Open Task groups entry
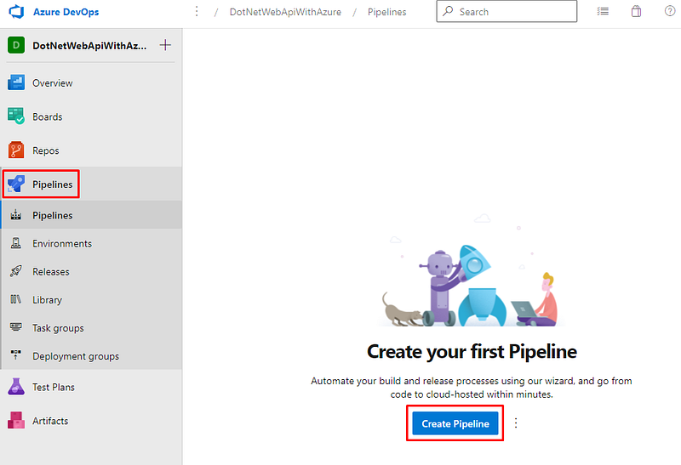Image resolution: width=681 pixels, height=465 pixels. tap(58, 328)
